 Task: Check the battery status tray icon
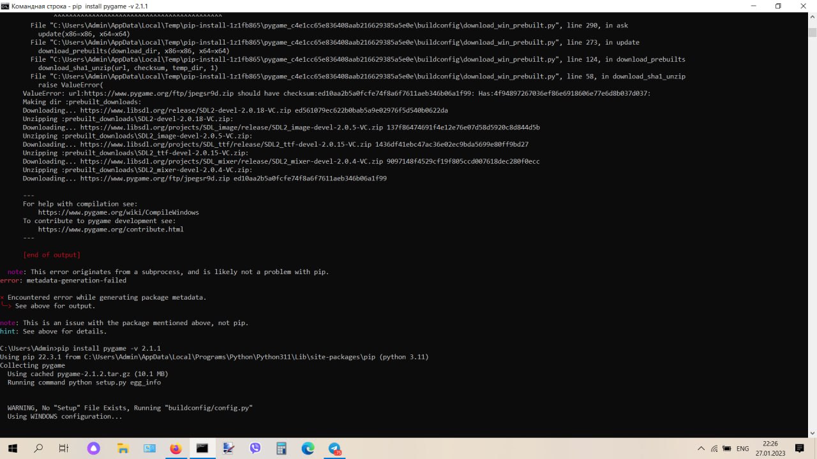click(x=728, y=449)
